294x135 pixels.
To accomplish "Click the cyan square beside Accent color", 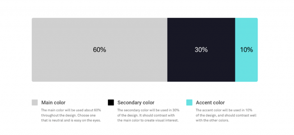I will [189, 102].
